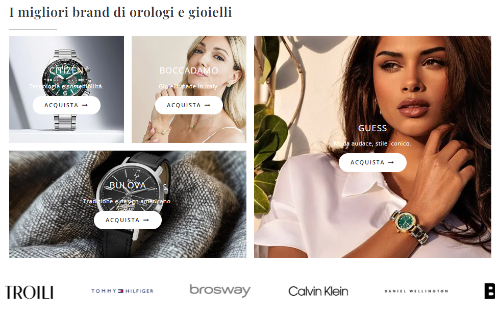Click the arrow icon in Bulova Acquista button
500x314 pixels.
point(146,220)
